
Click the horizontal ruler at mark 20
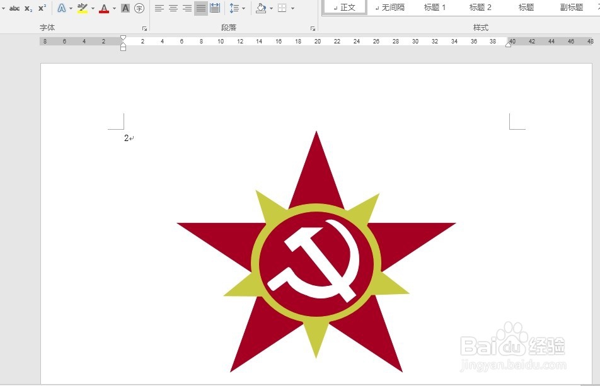coord(317,42)
